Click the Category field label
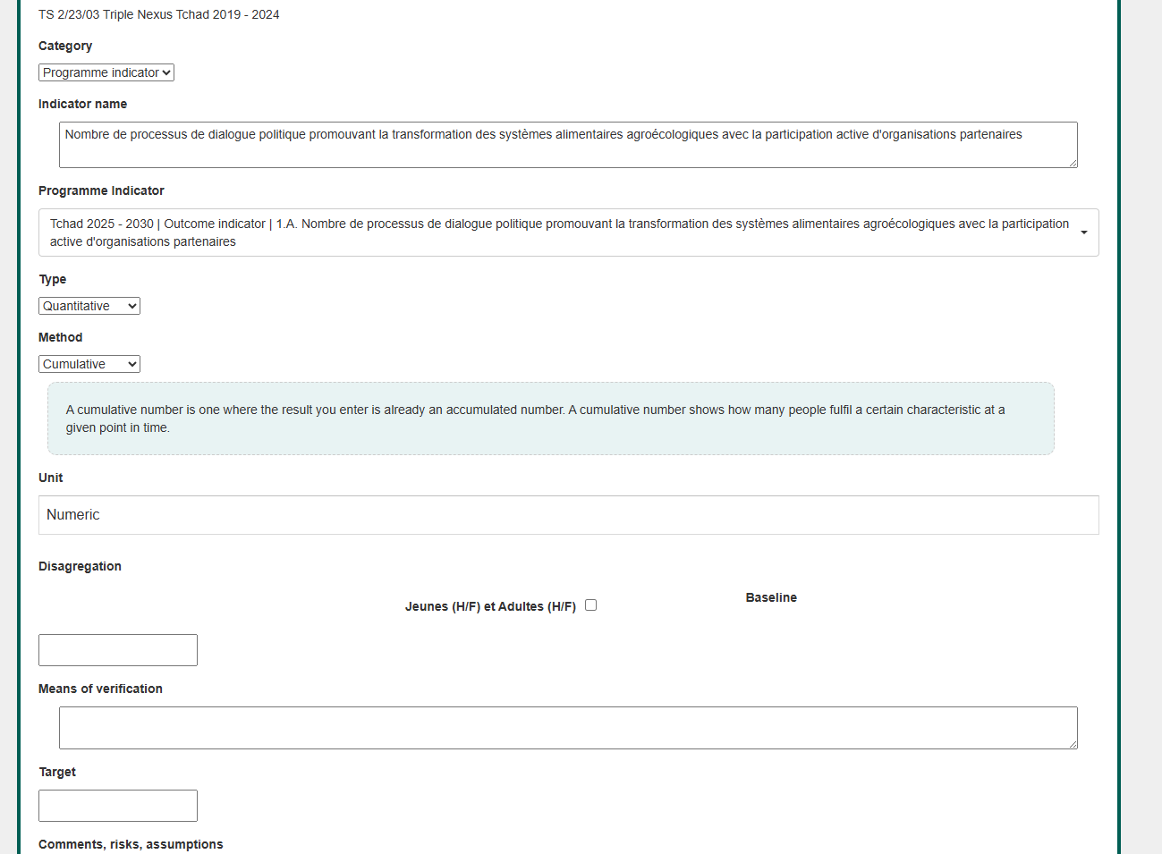1162x854 pixels. click(x=65, y=46)
